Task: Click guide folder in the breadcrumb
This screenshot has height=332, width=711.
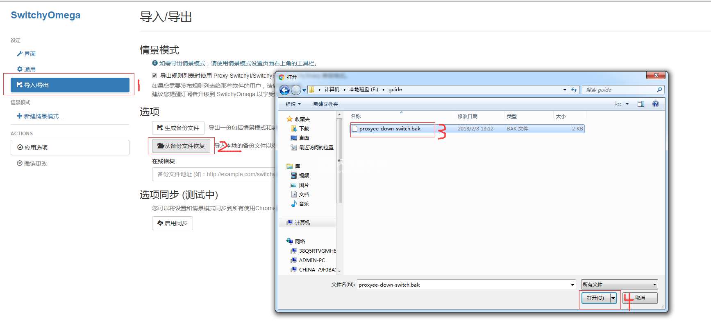Action: pyautogui.click(x=395, y=90)
